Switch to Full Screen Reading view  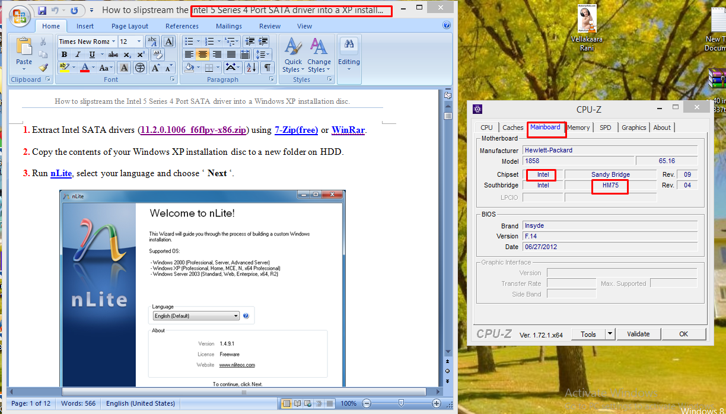point(297,403)
